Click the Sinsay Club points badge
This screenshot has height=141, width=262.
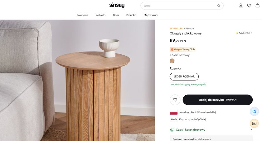[x=183, y=49]
